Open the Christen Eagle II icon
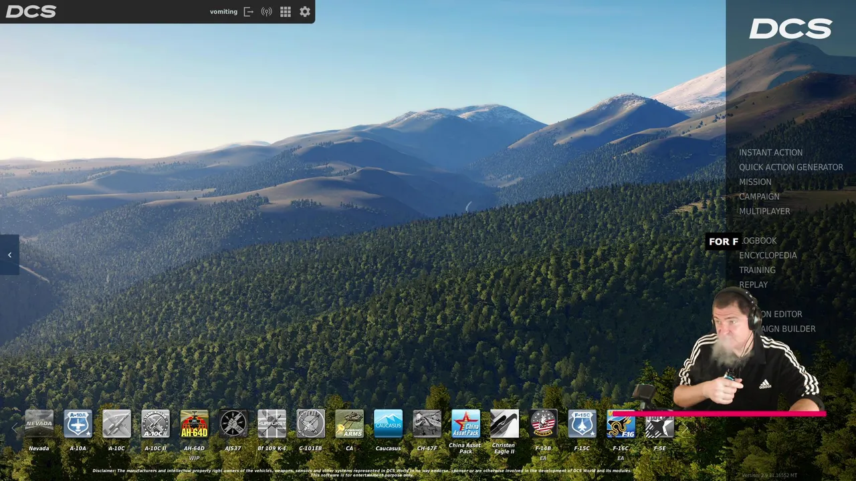This screenshot has height=481, width=856. (x=504, y=424)
